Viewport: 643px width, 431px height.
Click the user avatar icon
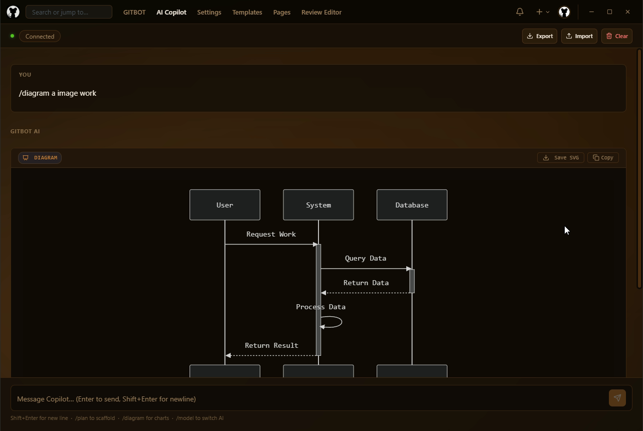[x=564, y=12]
